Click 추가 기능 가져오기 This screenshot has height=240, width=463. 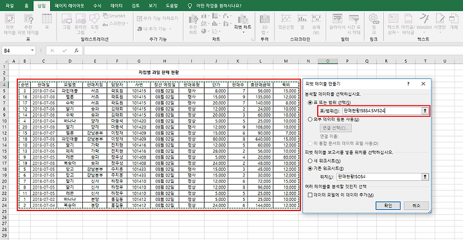pyautogui.click(x=158, y=18)
